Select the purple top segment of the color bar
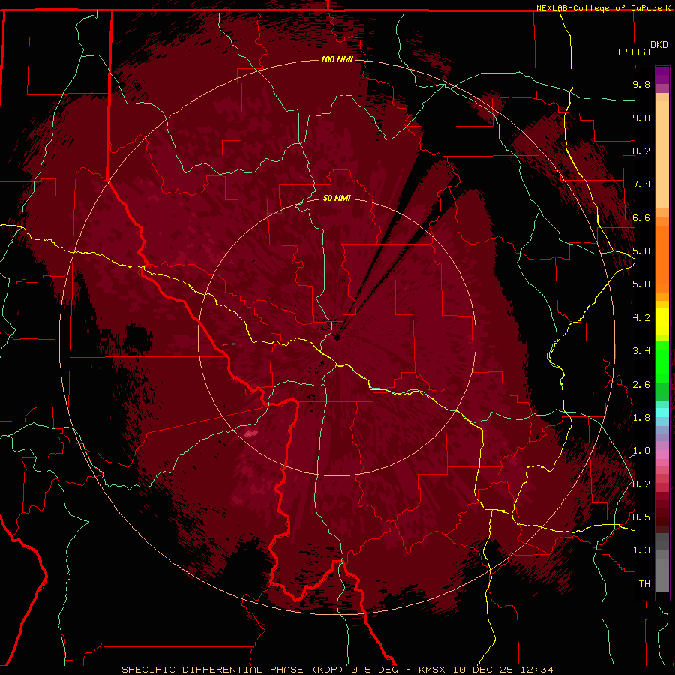This screenshot has height=675, width=675. tap(662, 76)
